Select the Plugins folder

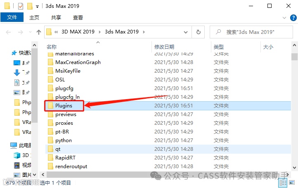click(168, 106)
